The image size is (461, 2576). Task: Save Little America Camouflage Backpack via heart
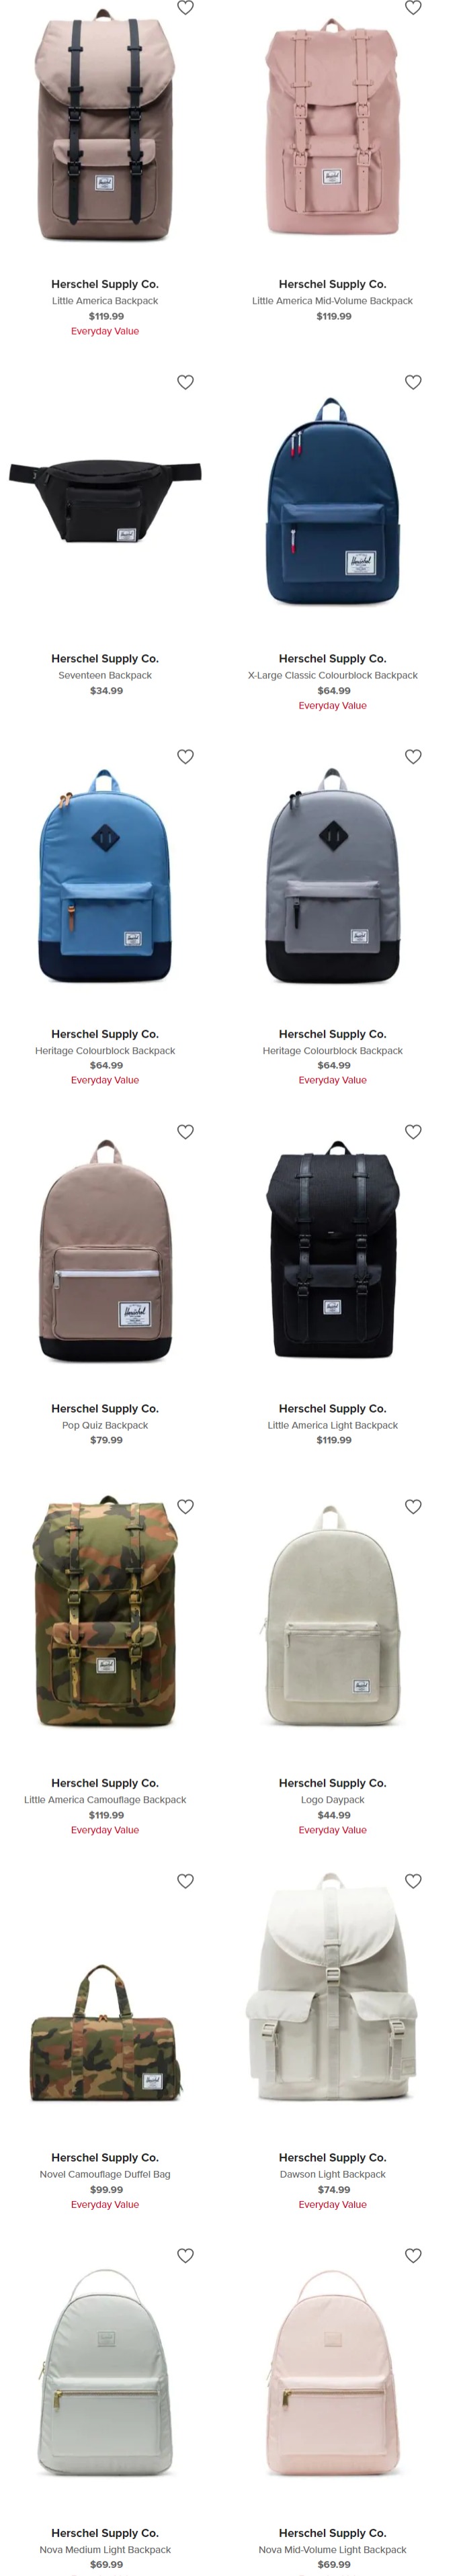click(185, 1506)
